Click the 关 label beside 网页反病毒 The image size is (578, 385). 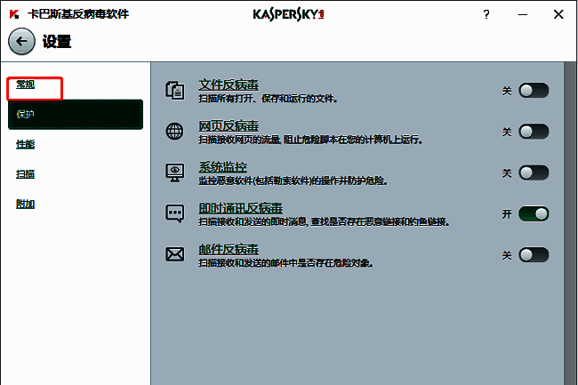coord(507,132)
